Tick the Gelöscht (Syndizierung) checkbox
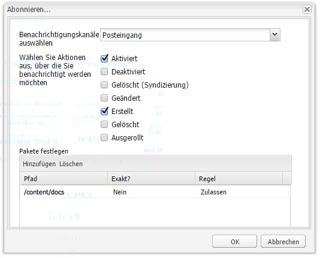This screenshot has height=258, width=320. [x=104, y=85]
